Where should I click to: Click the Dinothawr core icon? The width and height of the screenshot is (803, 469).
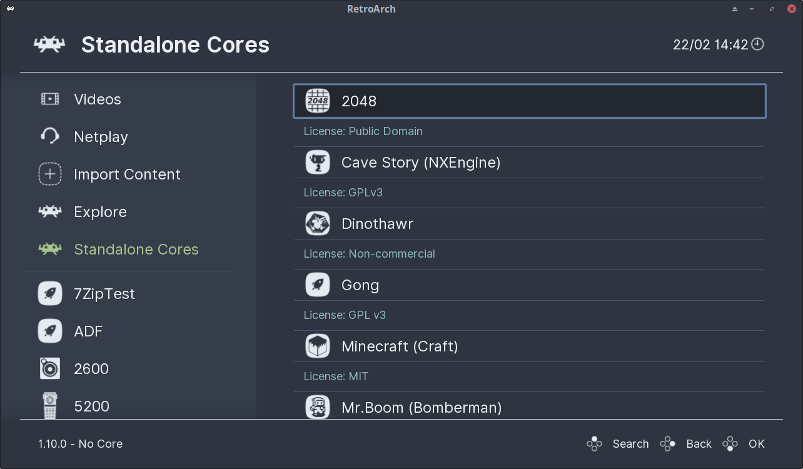318,224
